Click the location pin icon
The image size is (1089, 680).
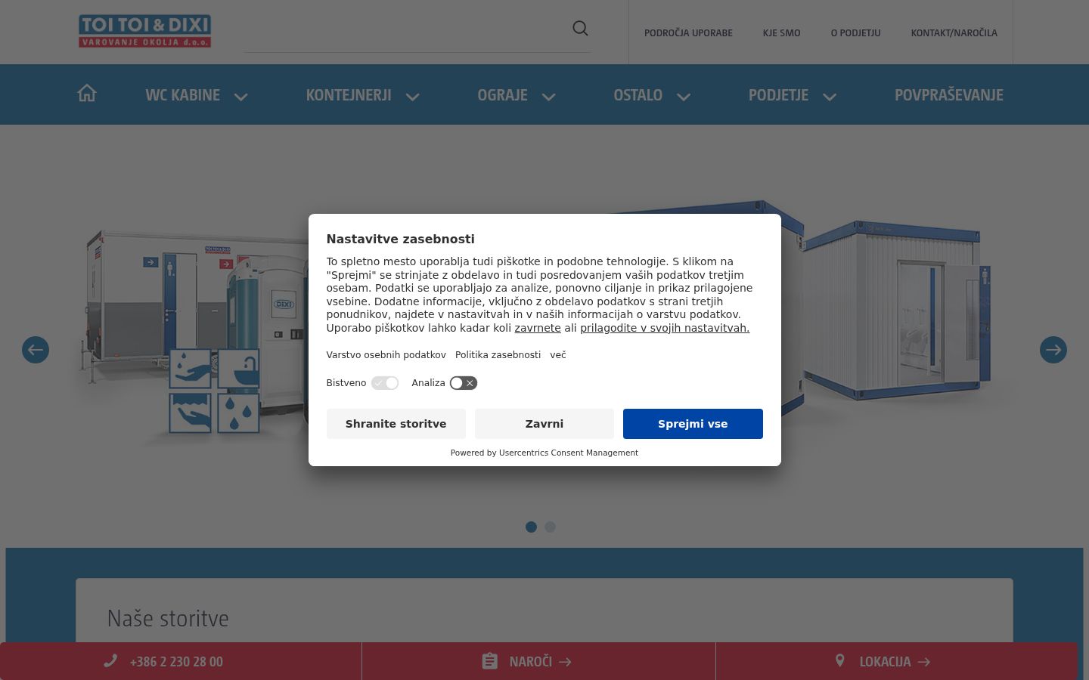[839, 660]
